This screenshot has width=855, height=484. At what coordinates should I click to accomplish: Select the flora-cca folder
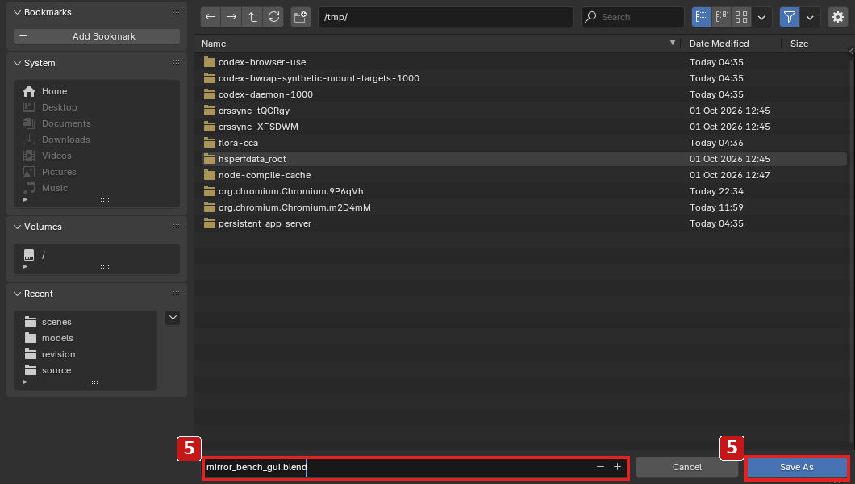tap(523, 143)
